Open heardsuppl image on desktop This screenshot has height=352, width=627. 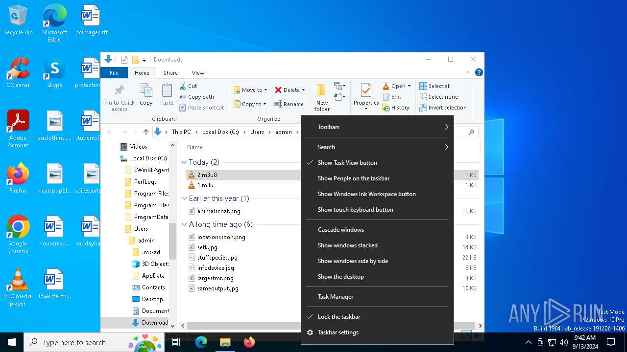click(x=54, y=178)
